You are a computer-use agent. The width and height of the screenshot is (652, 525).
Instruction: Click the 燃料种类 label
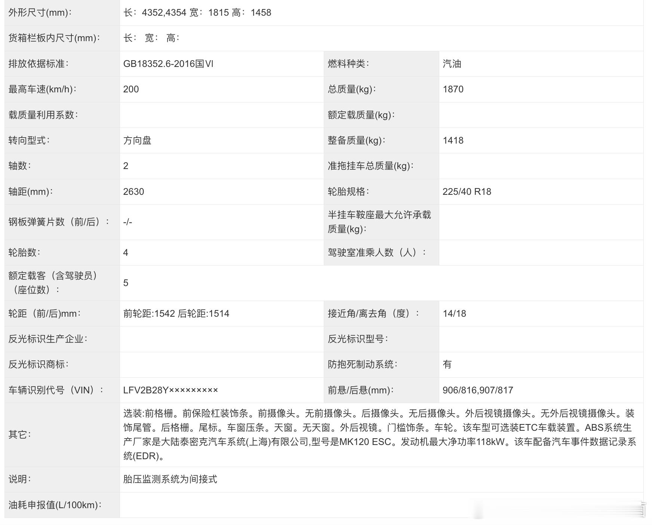(348, 64)
